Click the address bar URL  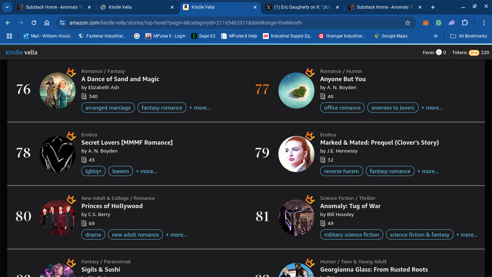[x=185, y=23]
